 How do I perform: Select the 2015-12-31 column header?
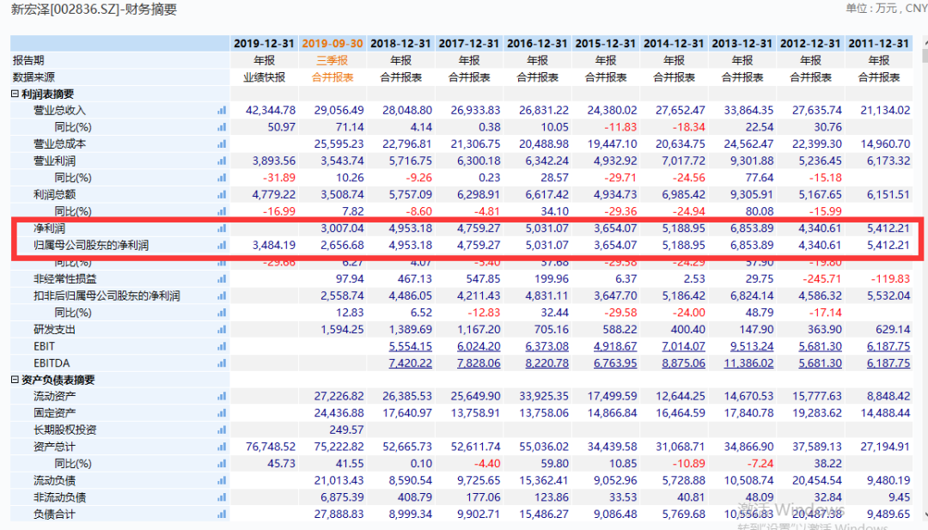[x=606, y=44]
